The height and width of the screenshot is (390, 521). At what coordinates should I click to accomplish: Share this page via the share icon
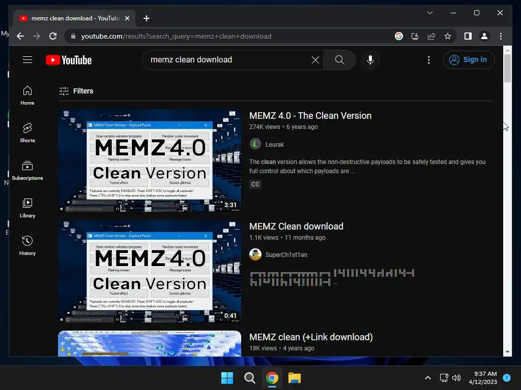click(431, 36)
